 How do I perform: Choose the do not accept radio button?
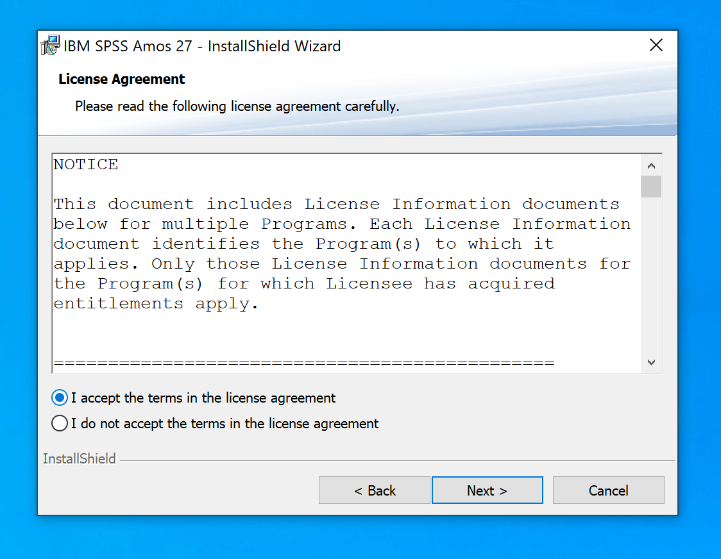pos(60,424)
